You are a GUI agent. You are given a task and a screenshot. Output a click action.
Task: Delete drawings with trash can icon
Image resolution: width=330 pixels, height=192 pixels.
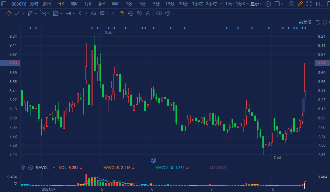[148, 13]
